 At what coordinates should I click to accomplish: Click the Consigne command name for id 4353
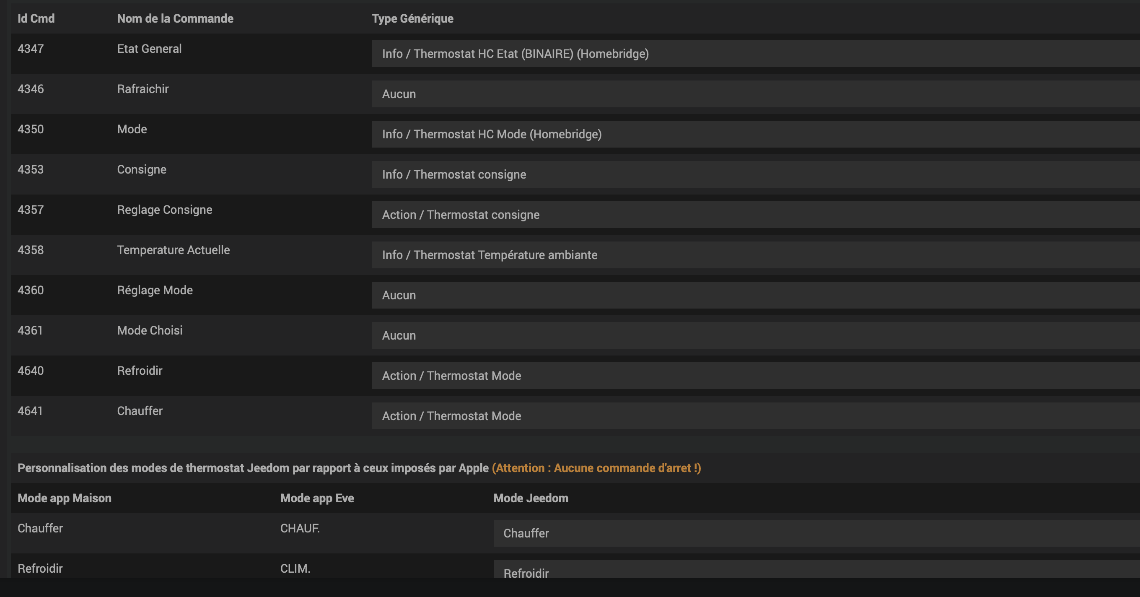point(142,169)
